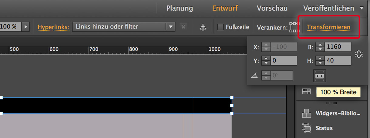Toggle constrain width and height proportions
Screen dimensions: 370x138
click(x=359, y=54)
